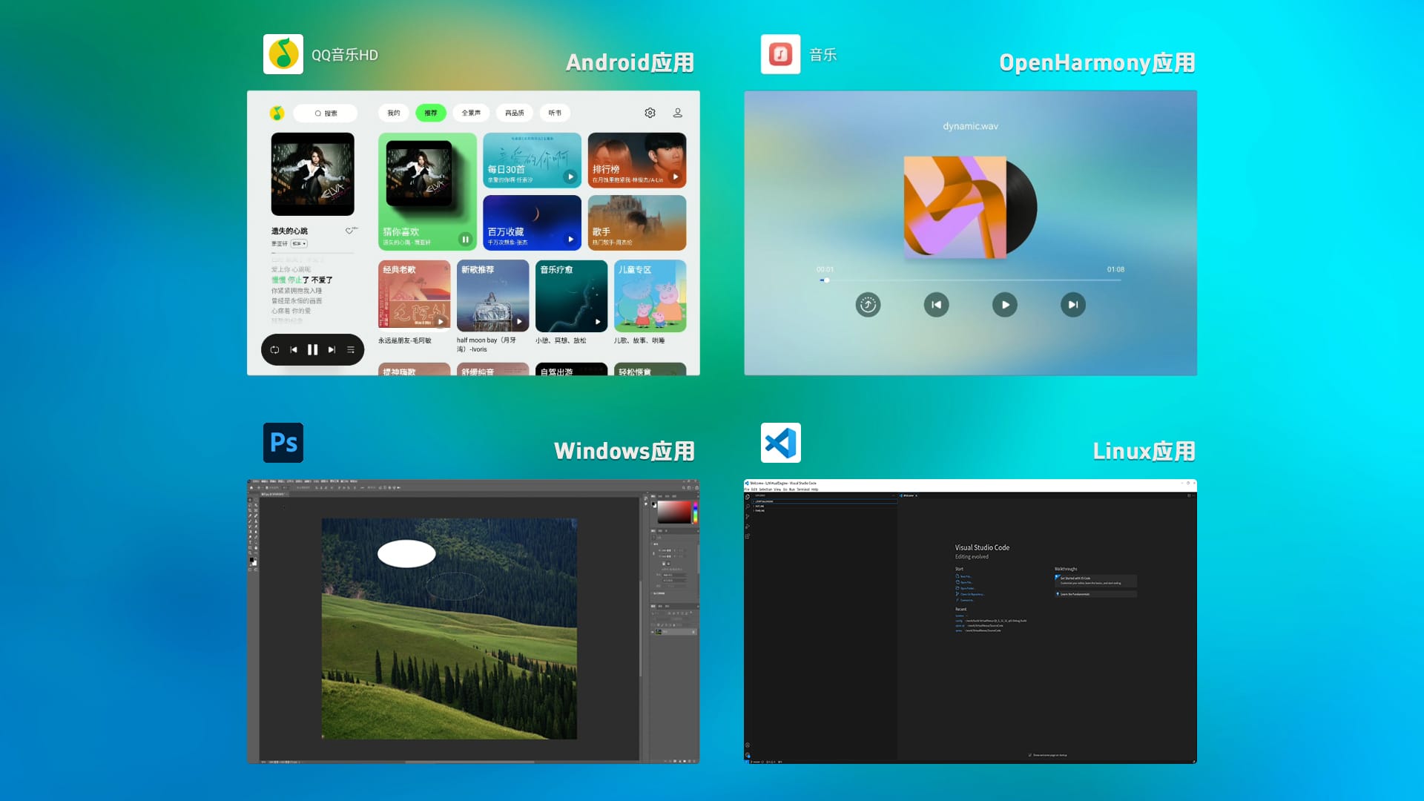Skip to previous track in QQ Music player bar

point(294,349)
